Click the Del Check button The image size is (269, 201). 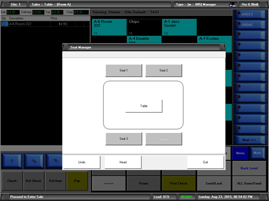tap(34, 181)
